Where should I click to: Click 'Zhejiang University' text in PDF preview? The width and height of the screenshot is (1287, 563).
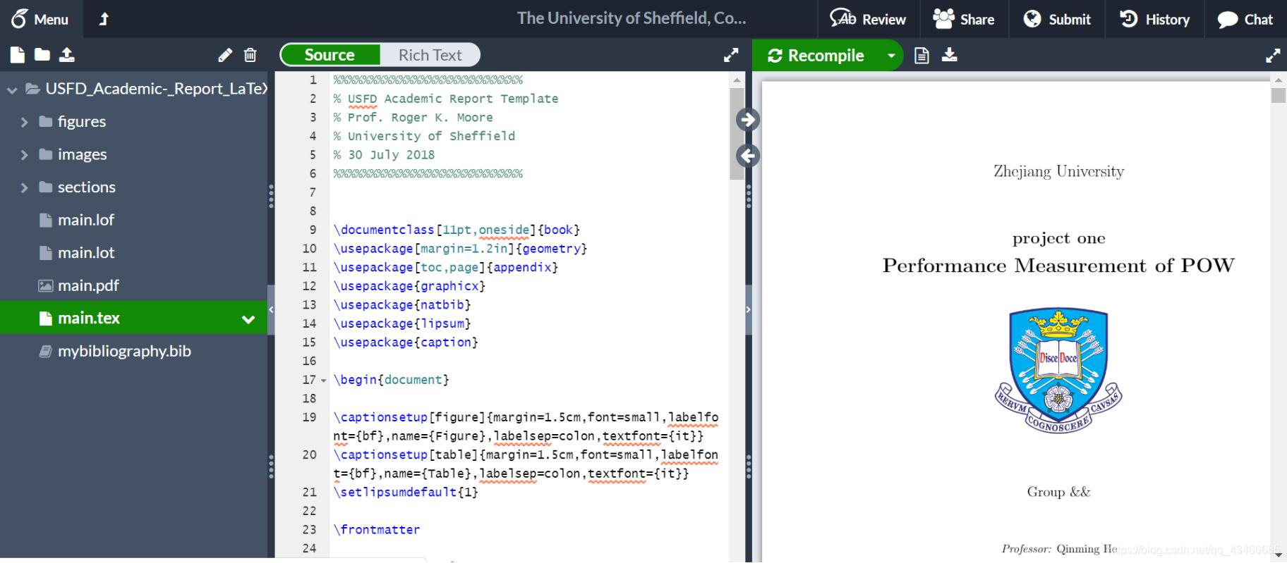pos(1058,171)
